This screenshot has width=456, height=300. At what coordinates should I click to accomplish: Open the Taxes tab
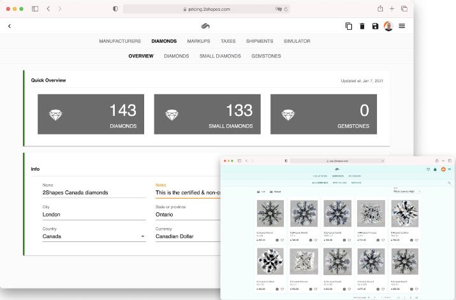pos(228,41)
